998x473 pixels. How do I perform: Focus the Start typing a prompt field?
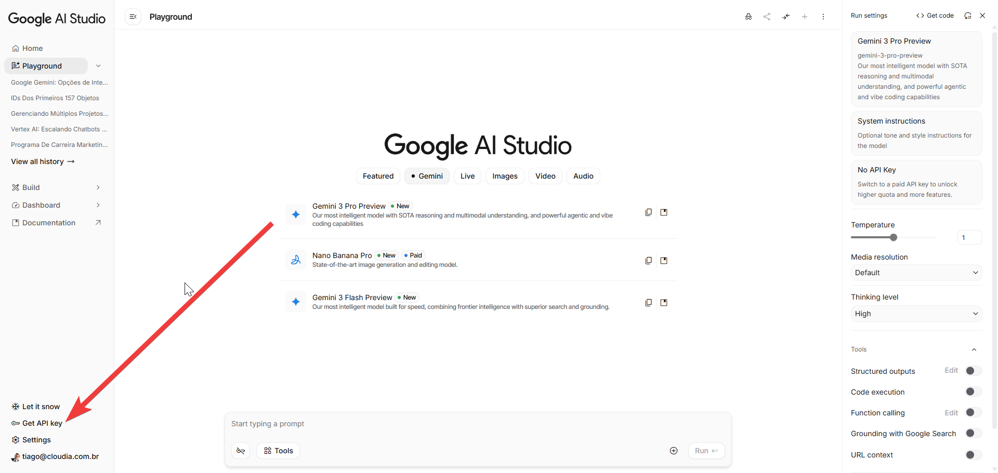[478, 424]
